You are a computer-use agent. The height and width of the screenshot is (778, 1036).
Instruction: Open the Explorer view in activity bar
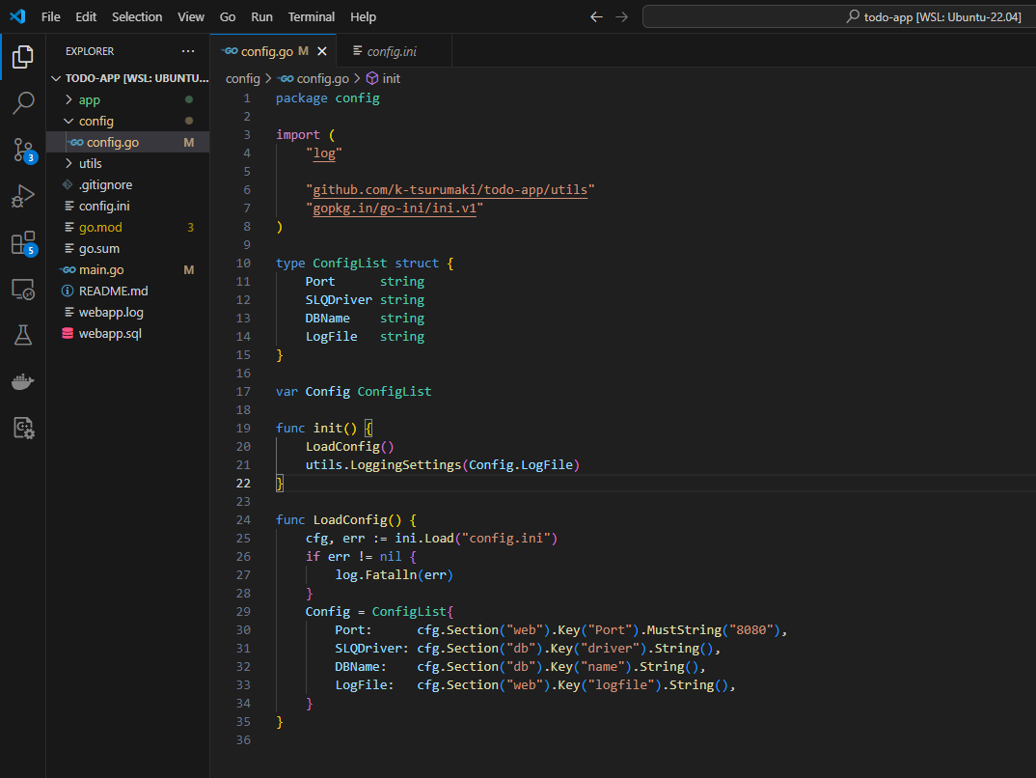tap(23, 57)
